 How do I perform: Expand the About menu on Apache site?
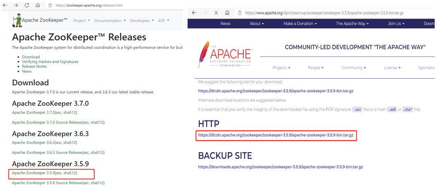257,23
